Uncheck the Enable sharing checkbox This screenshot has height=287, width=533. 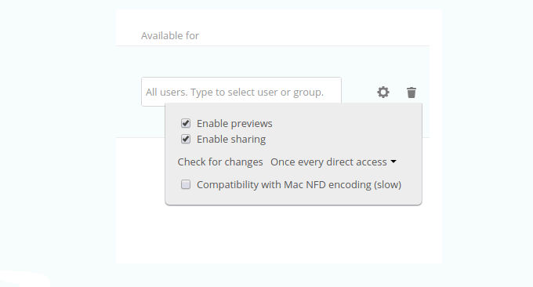pos(186,139)
